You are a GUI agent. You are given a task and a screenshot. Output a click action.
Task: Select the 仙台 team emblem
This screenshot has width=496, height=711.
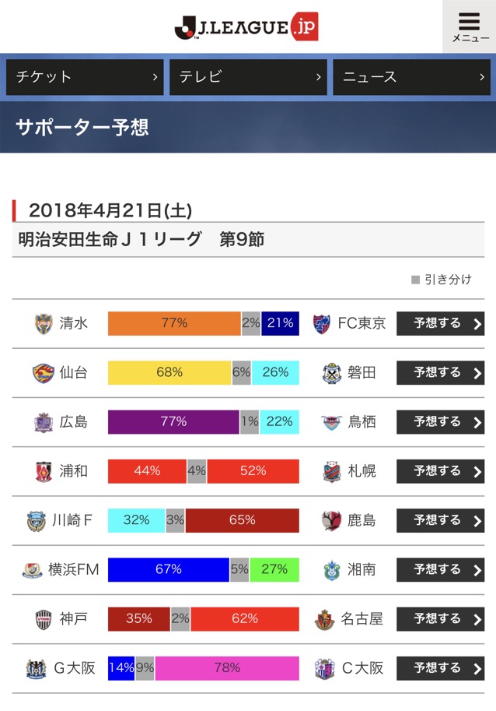44,373
